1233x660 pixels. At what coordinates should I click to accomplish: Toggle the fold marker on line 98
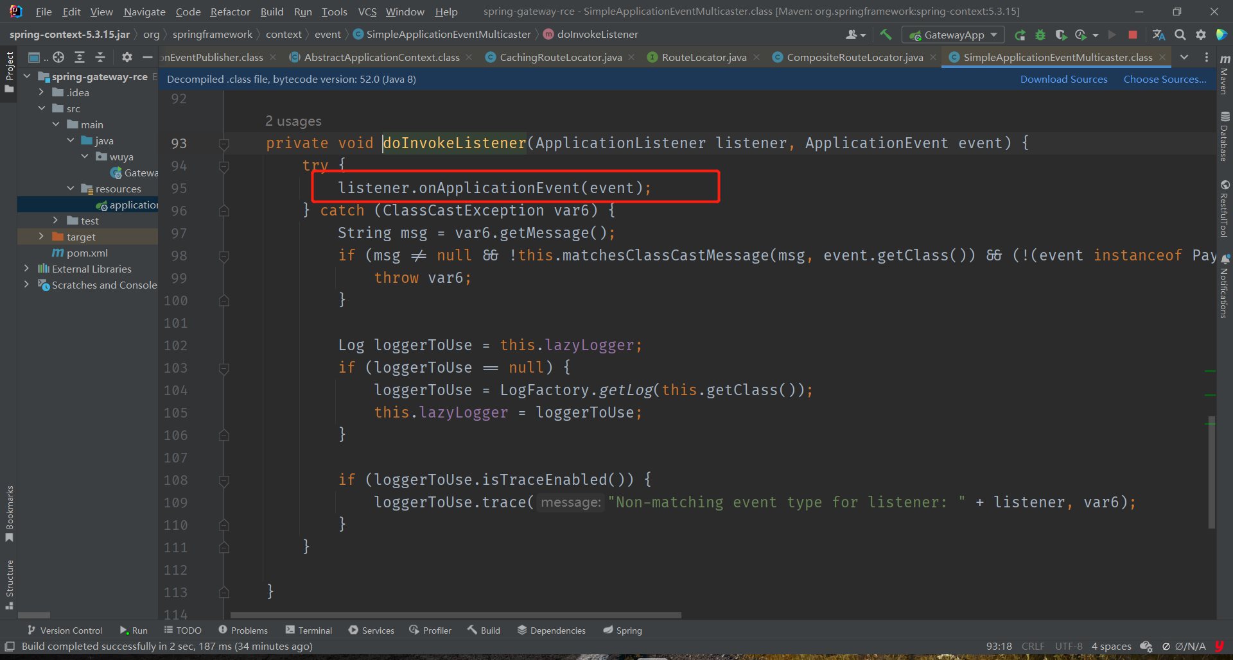(224, 257)
